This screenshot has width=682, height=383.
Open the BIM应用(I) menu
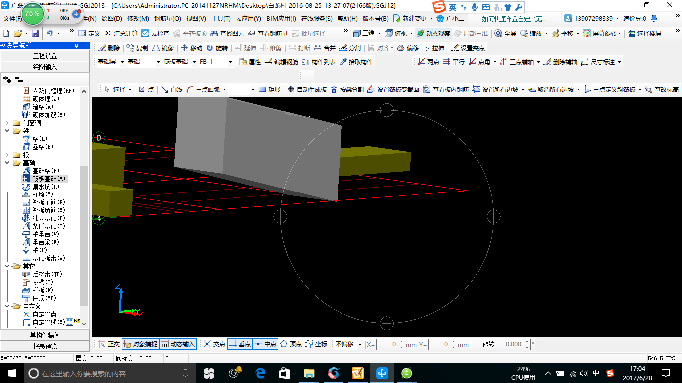tap(281, 19)
